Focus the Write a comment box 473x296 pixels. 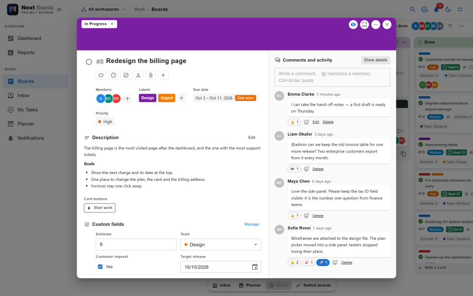[x=332, y=77]
